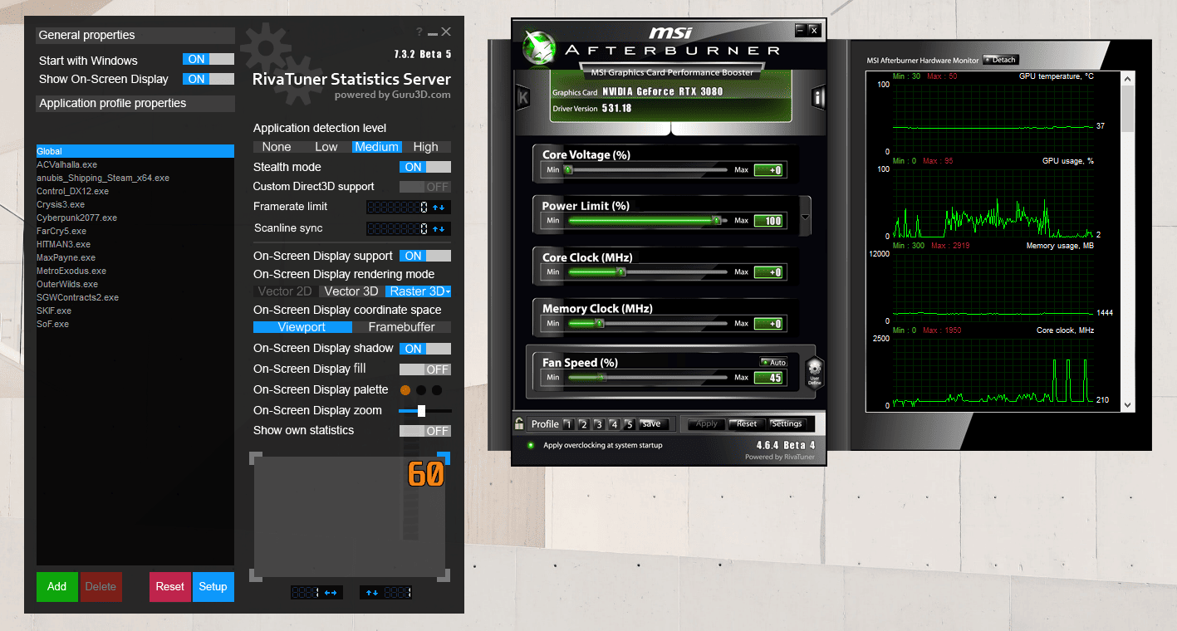
Task: Set detection level to None
Action: [x=277, y=147]
